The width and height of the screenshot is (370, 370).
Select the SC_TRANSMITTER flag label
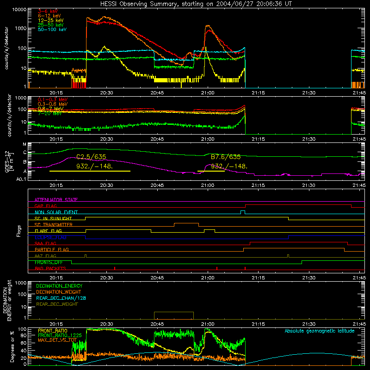coord(54,225)
